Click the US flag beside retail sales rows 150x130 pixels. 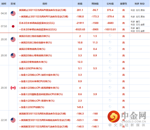coord(13,56)
